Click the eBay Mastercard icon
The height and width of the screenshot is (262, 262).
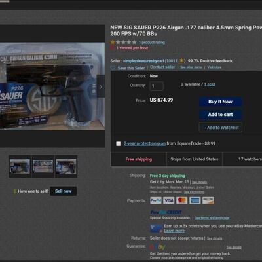pyautogui.click(x=156, y=229)
